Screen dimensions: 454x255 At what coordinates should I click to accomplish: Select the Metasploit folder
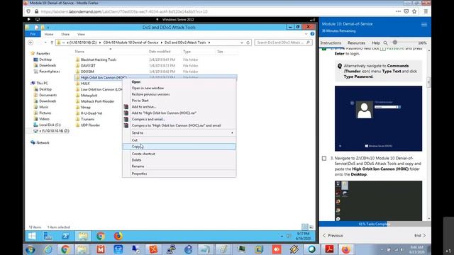tap(89, 96)
